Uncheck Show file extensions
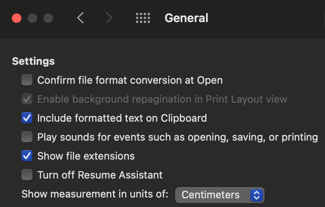This screenshot has width=325, height=207. pos(27,156)
